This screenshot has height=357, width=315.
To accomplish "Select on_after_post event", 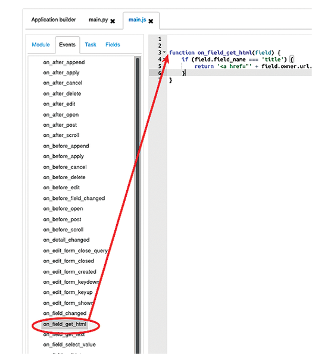I will point(60,125).
